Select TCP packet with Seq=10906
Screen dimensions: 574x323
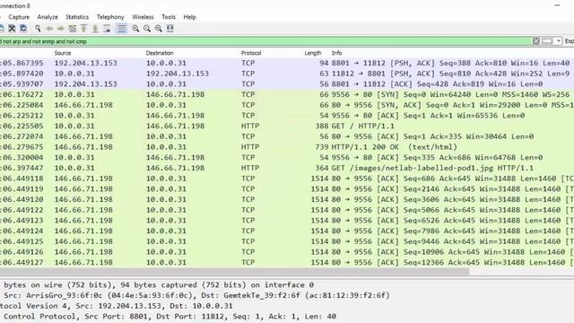pyautogui.click(x=287, y=252)
